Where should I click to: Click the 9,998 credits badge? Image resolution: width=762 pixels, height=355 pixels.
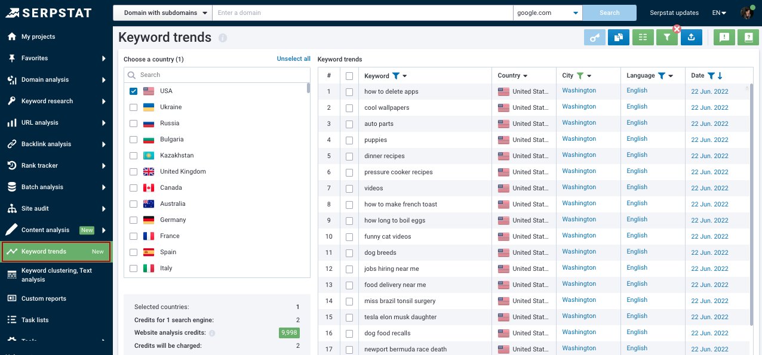(x=289, y=333)
